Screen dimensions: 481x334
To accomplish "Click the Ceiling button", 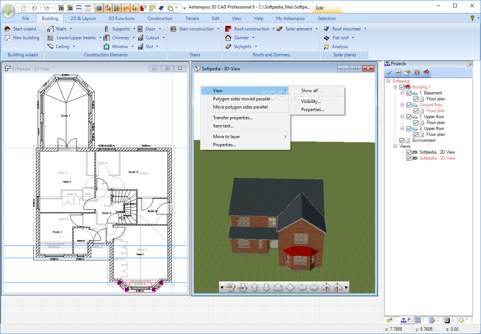I will click(x=61, y=46).
